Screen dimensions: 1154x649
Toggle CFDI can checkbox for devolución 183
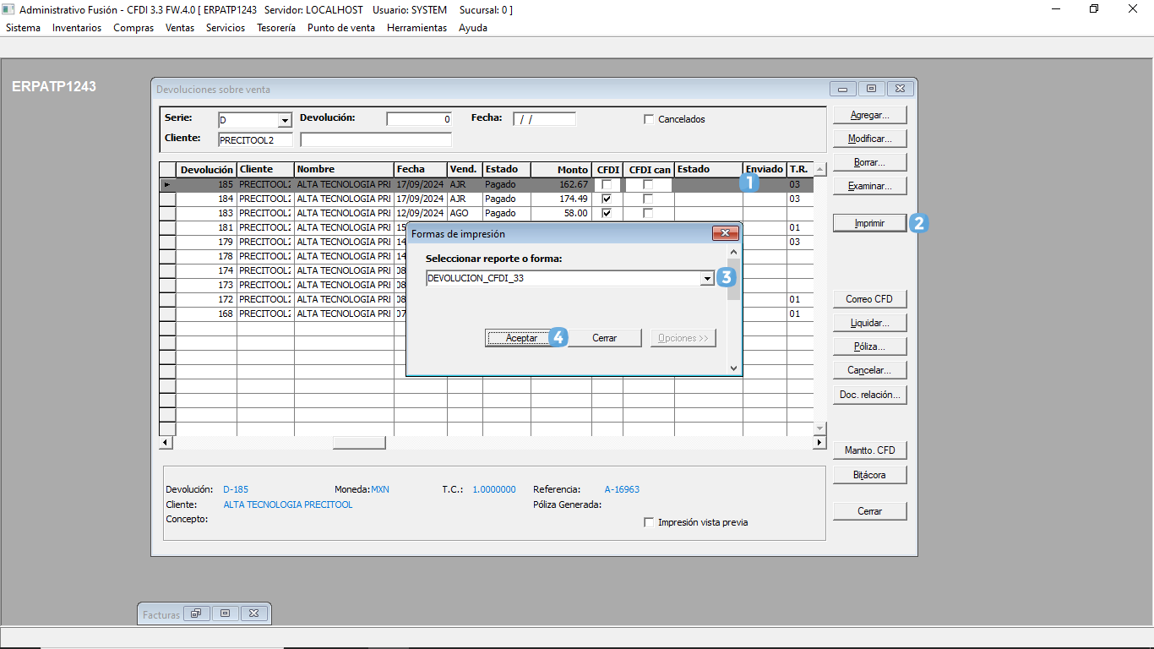(648, 213)
